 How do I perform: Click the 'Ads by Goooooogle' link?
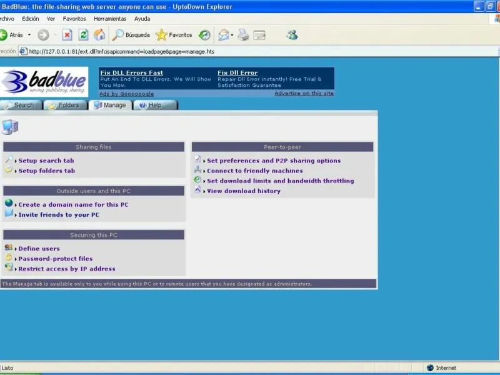pos(127,94)
